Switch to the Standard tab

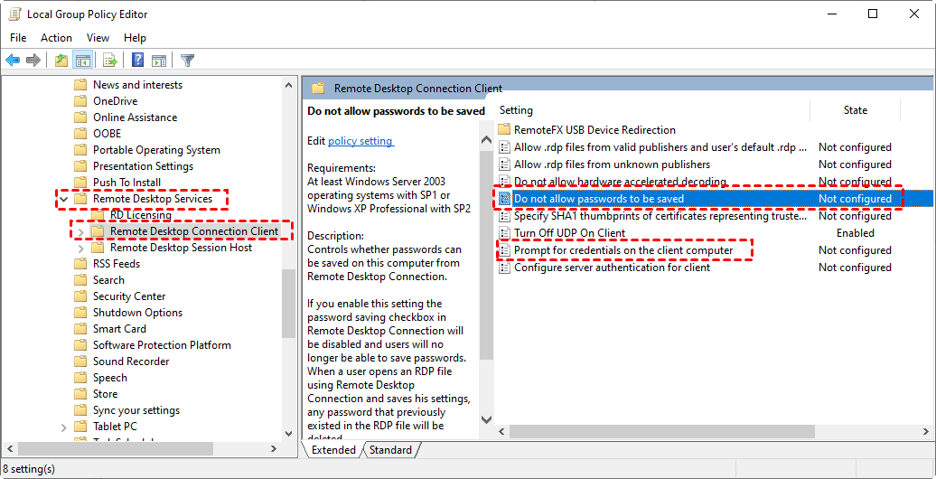tap(390, 450)
